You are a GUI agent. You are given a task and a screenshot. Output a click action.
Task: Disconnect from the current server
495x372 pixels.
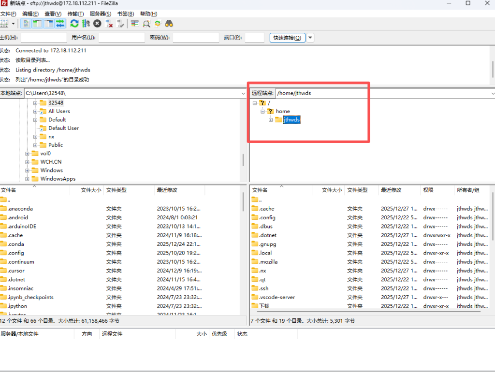109,23
